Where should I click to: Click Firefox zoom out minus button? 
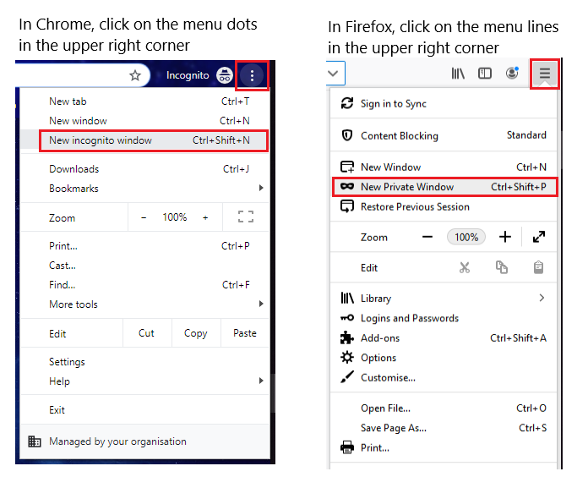[x=427, y=237]
